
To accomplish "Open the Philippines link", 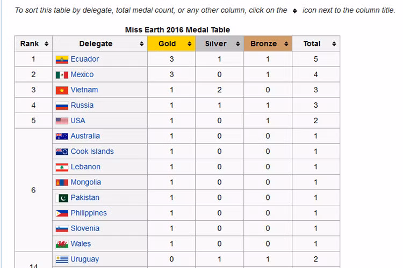I will click(x=89, y=213).
